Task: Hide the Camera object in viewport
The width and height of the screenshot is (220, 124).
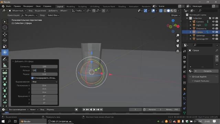Action: point(213,22)
